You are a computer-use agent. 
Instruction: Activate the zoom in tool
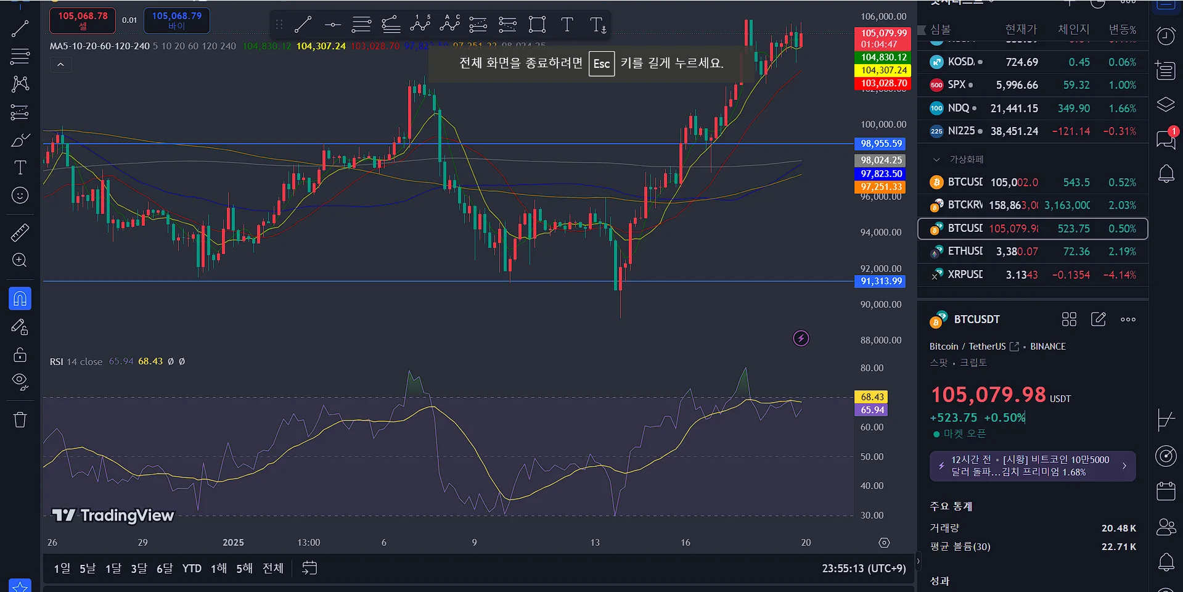coord(20,260)
